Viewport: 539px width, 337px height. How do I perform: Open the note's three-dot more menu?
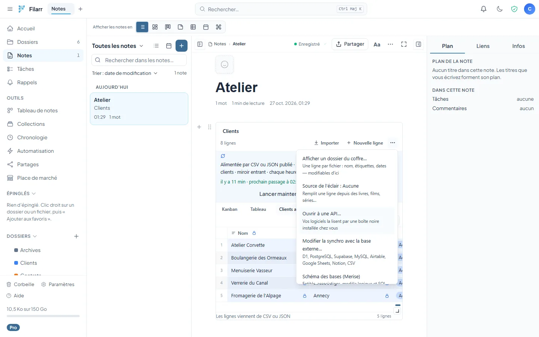[x=390, y=44]
